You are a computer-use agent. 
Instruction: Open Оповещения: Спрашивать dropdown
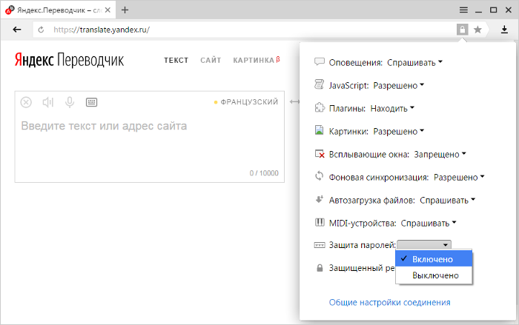414,62
